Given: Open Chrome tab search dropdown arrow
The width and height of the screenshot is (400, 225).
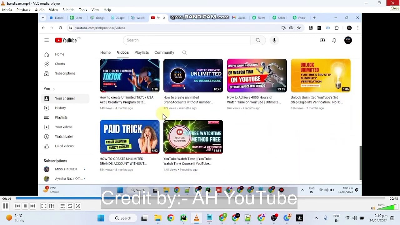Looking at the screenshot, I should click(x=42, y=18).
